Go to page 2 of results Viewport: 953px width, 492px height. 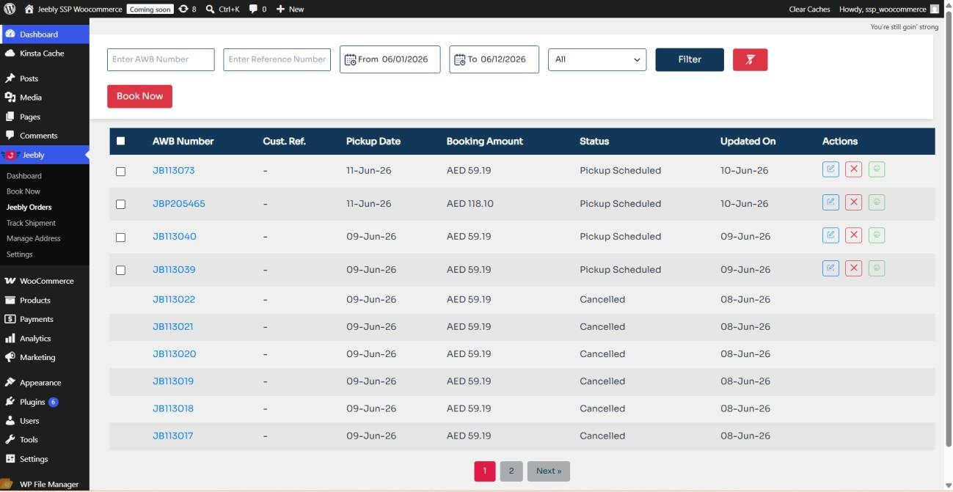511,471
